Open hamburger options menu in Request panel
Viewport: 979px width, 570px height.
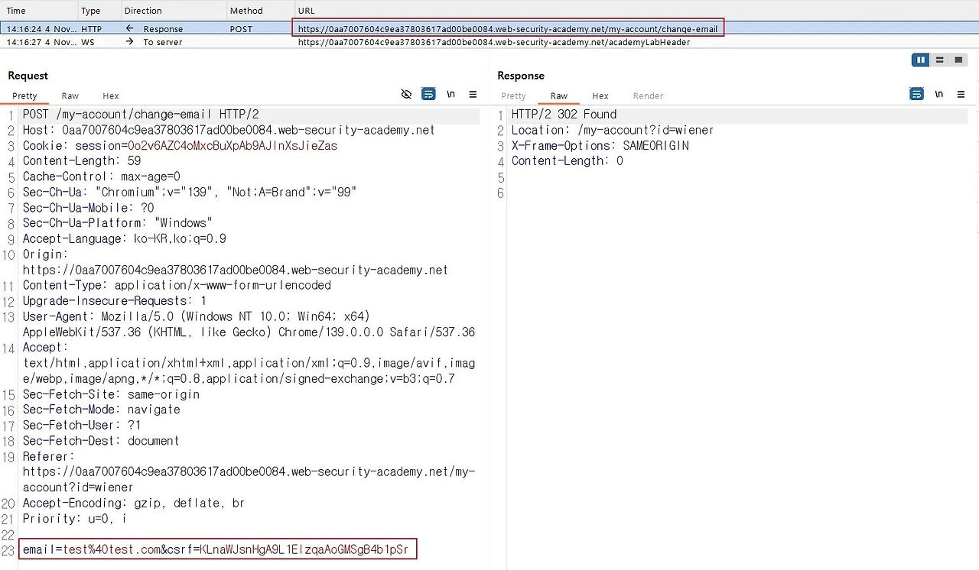click(473, 94)
